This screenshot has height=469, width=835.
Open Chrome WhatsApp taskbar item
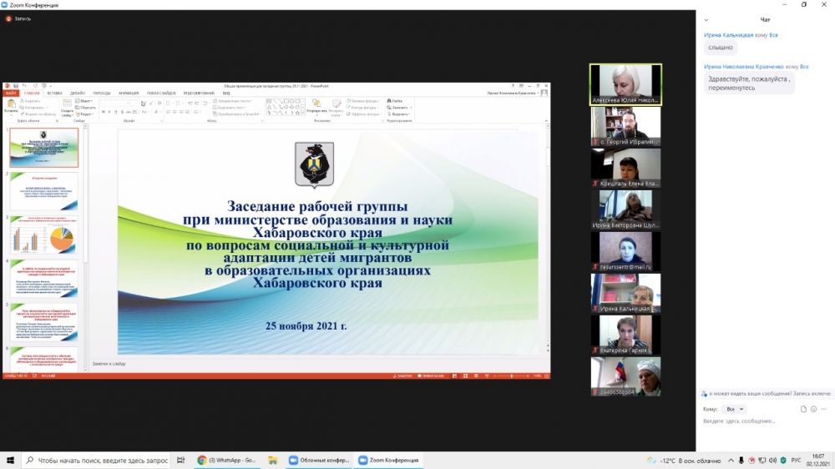[x=227, y=461]
